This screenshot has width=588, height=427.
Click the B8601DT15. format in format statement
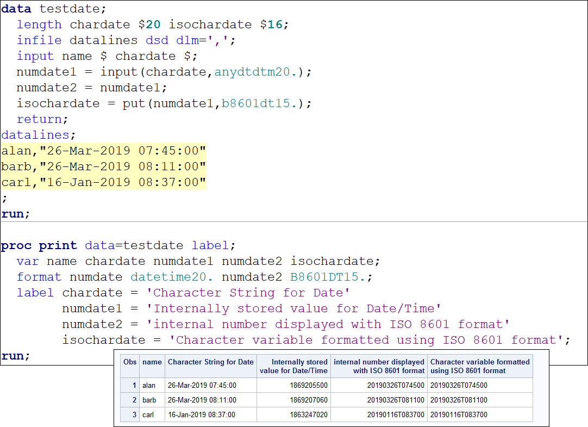pyautogui.click(x=328, y=276)
